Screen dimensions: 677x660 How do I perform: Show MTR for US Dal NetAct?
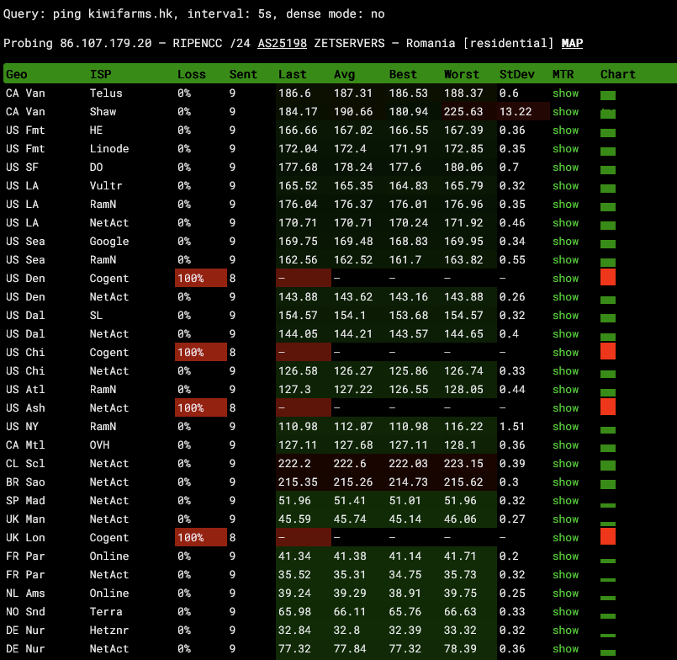pyautogui.click(x=566, y=334)
